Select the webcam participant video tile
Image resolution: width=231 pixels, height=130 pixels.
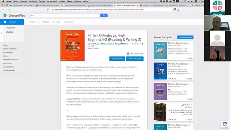[217, 23]
